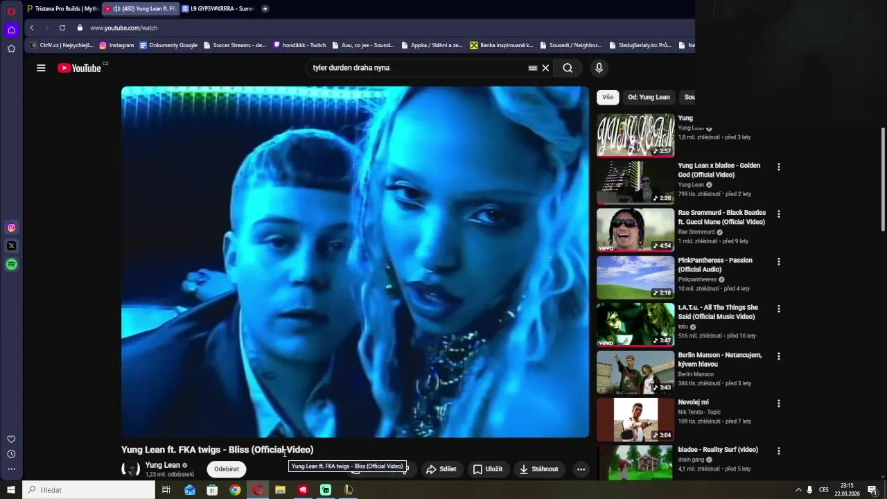Screen dimensions: 887x499
Task: Switch to the Tristana Pro Builds tab
Action: [x=62, y=9]
